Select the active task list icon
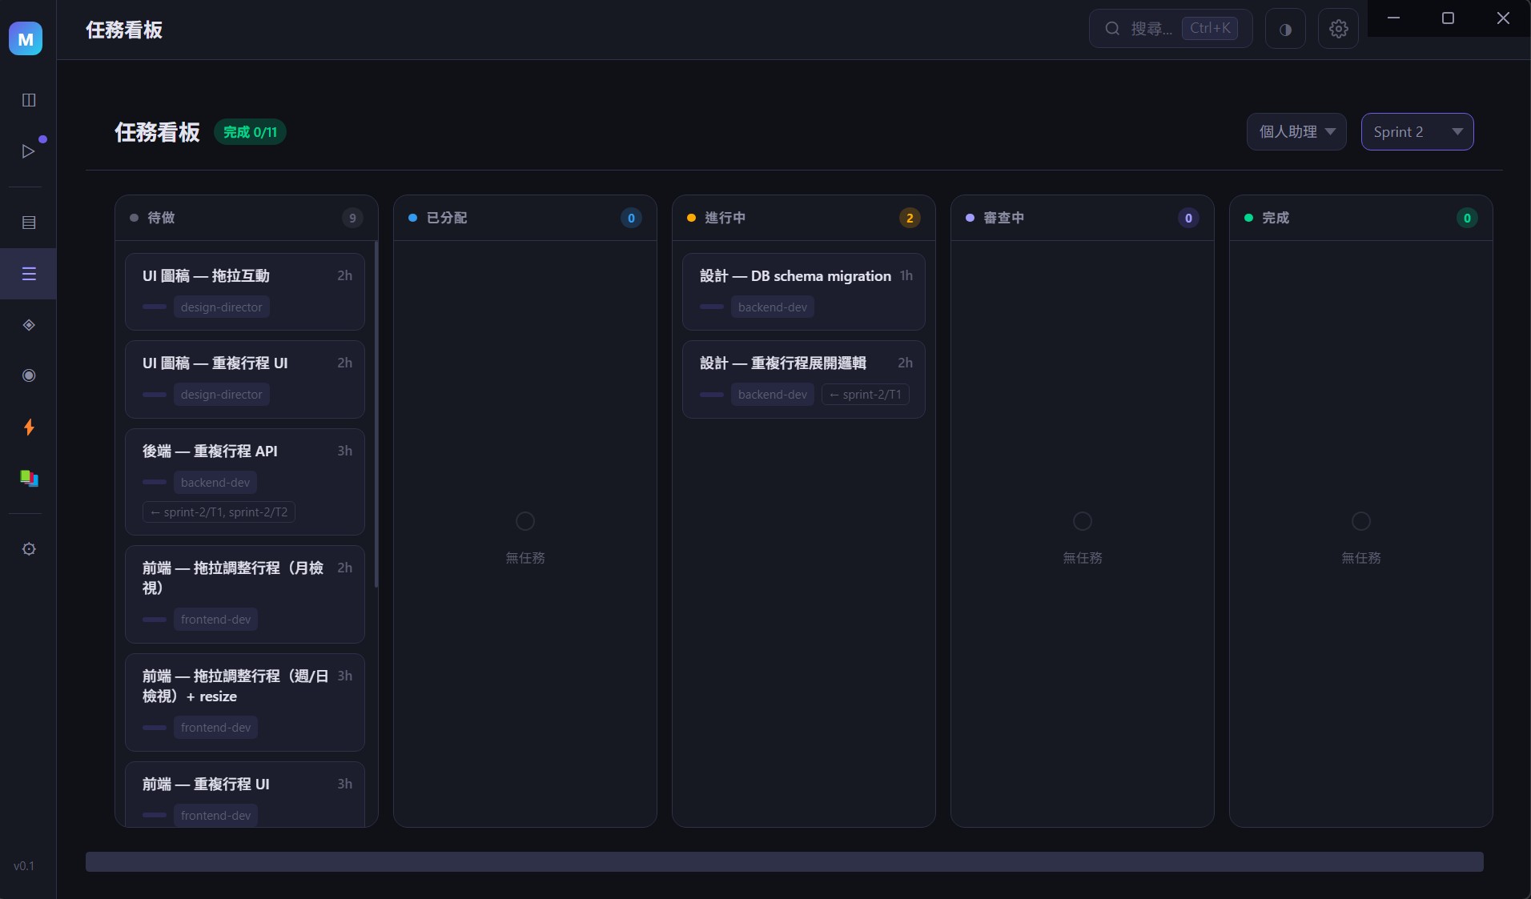This screenshot has width=1531, height=899. pos(29,274)
